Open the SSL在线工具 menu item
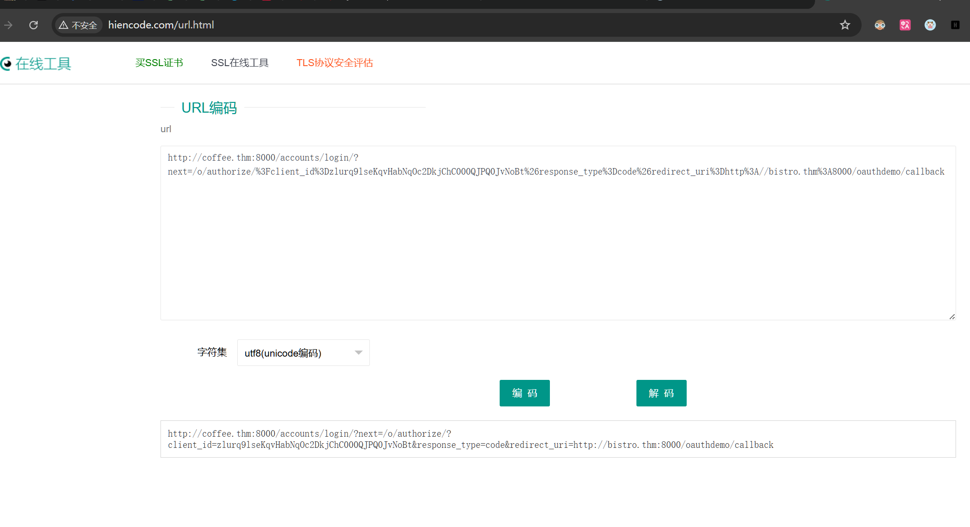This screenshot has height=527, width=970. pos(240,63)
